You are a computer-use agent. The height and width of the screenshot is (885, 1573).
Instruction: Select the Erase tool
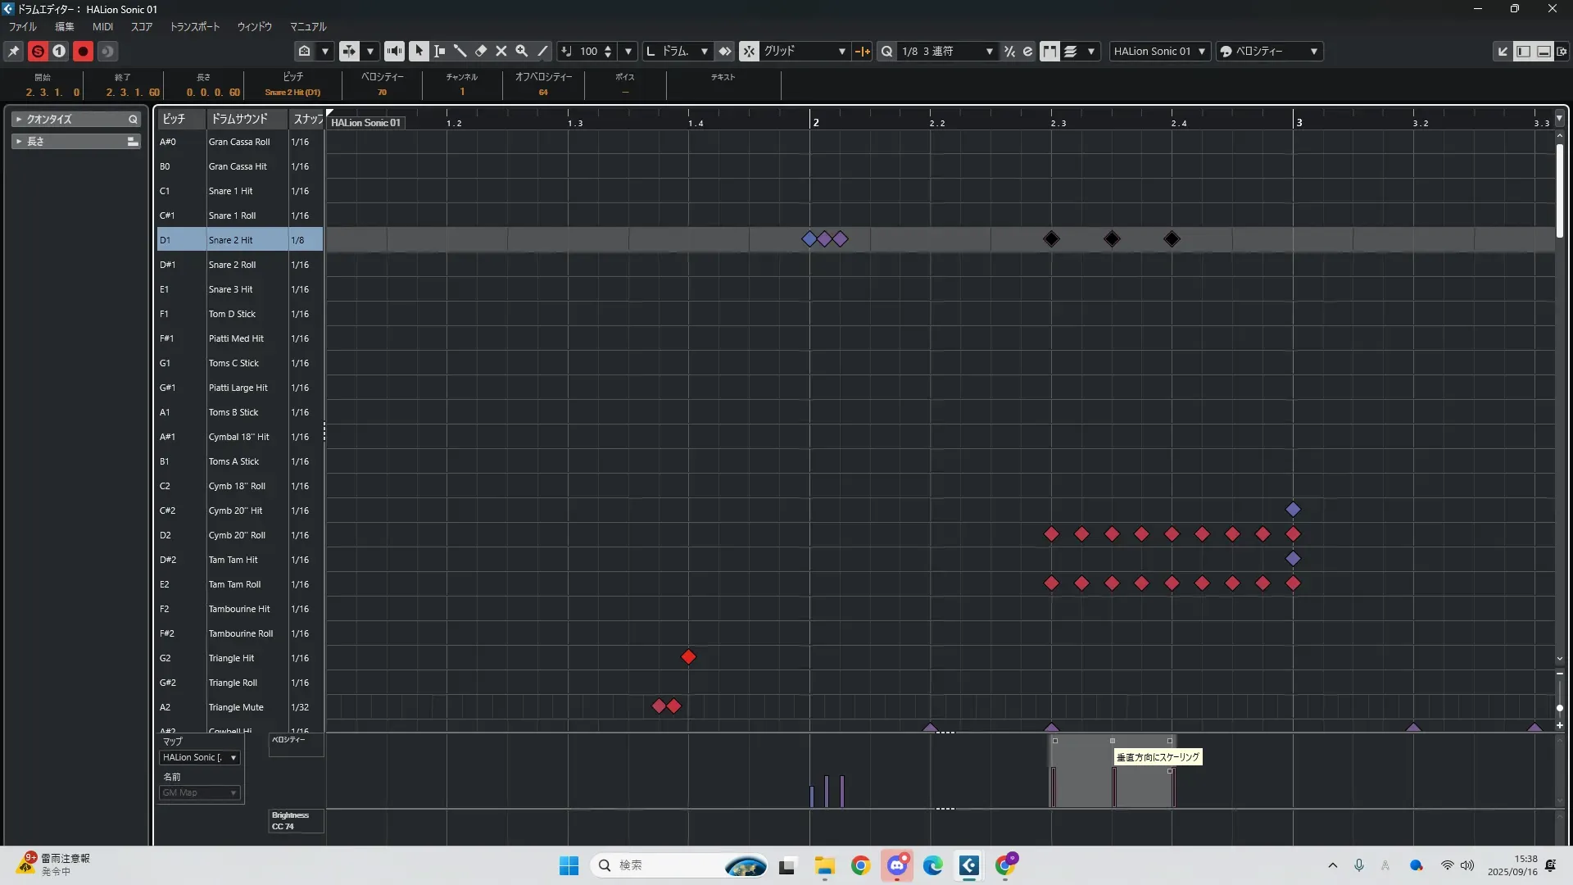pos(481,51)
